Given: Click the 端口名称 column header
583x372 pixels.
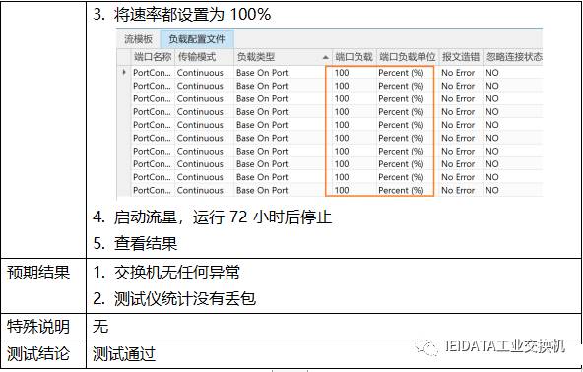Looking at the screenshot, I should pyautogui.click(x=153, y=57).
